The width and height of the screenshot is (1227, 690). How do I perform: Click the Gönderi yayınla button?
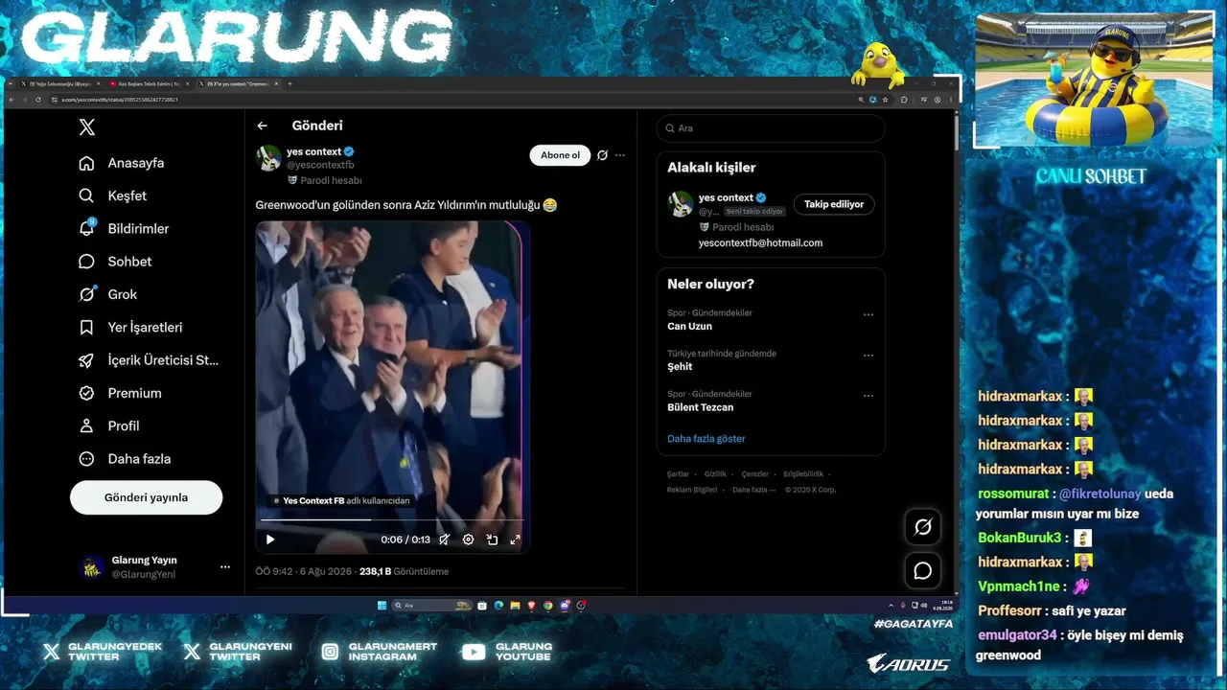click(146, 497)
